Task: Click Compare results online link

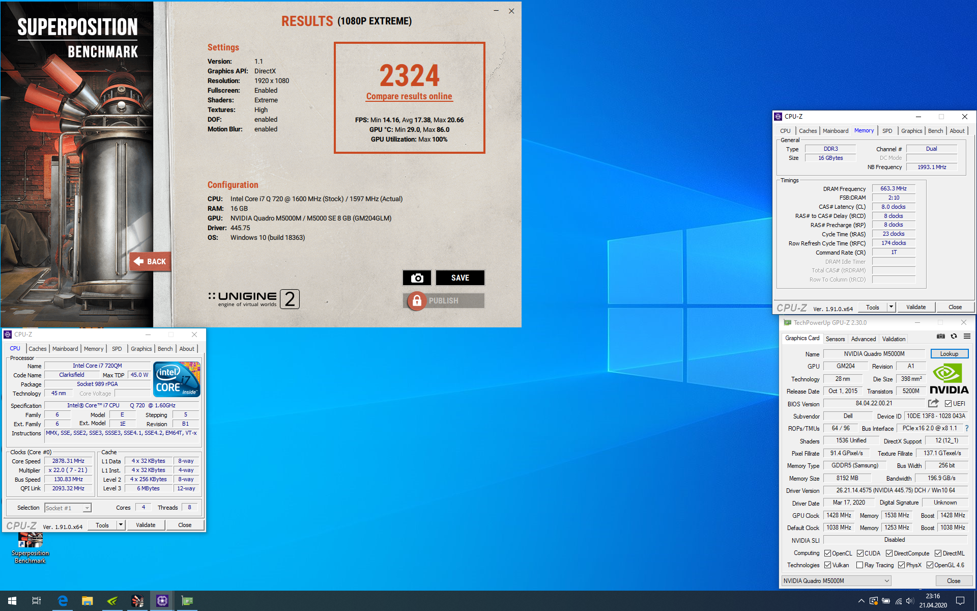Action: (409, 96)
